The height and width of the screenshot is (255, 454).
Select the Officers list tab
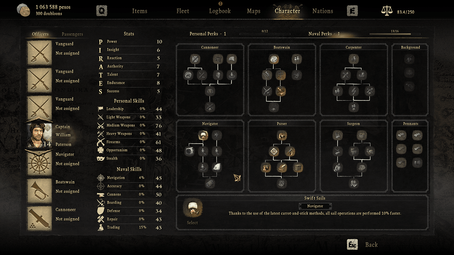click(x=40, y=34)
